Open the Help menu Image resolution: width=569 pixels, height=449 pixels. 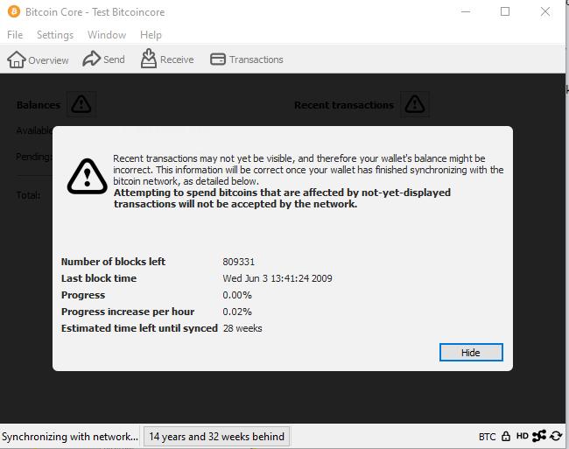click(151, 35)
